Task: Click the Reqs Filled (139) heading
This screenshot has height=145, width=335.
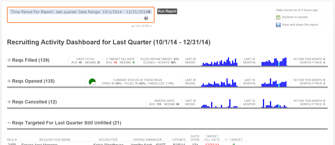Action: tap(31, 60)
